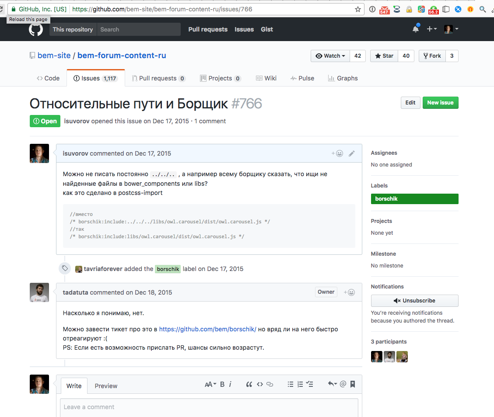Open the magnifier extension icon
This screenshot has height=417, width=494.
[x=482, y=10]
